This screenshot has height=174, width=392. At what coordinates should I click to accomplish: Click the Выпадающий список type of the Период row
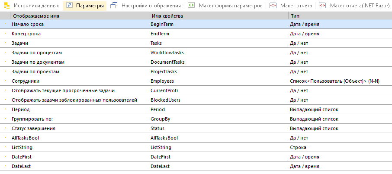[314, 109]
